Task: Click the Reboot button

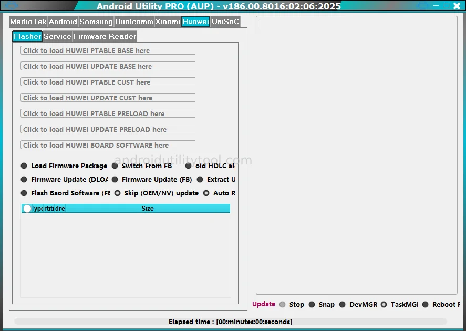Action: 441,305
